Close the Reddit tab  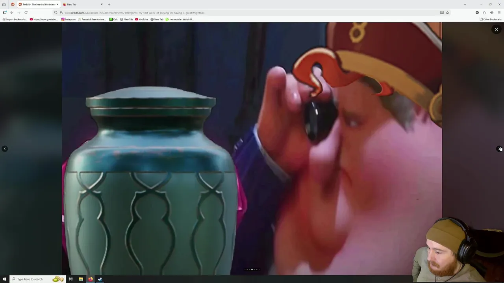tap(57, 4)
